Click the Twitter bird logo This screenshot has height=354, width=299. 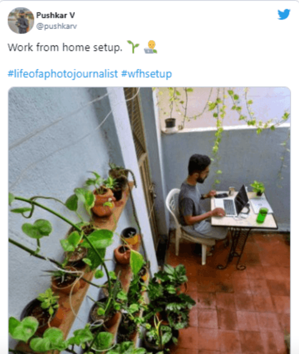(283, 15)
